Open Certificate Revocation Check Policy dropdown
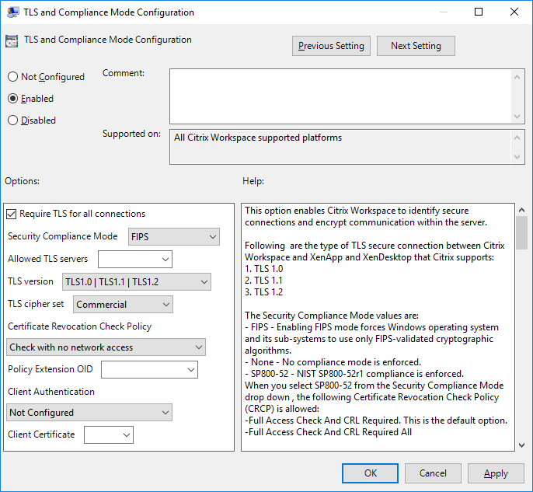 tap(106, 347)
